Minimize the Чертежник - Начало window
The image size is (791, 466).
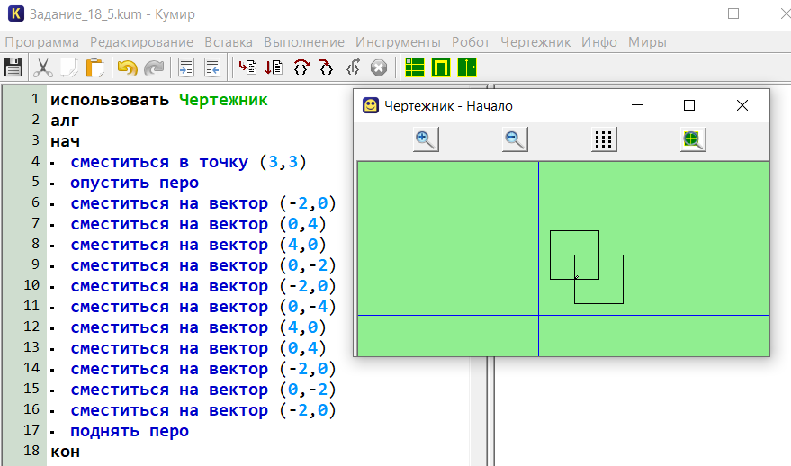[637, 105]
